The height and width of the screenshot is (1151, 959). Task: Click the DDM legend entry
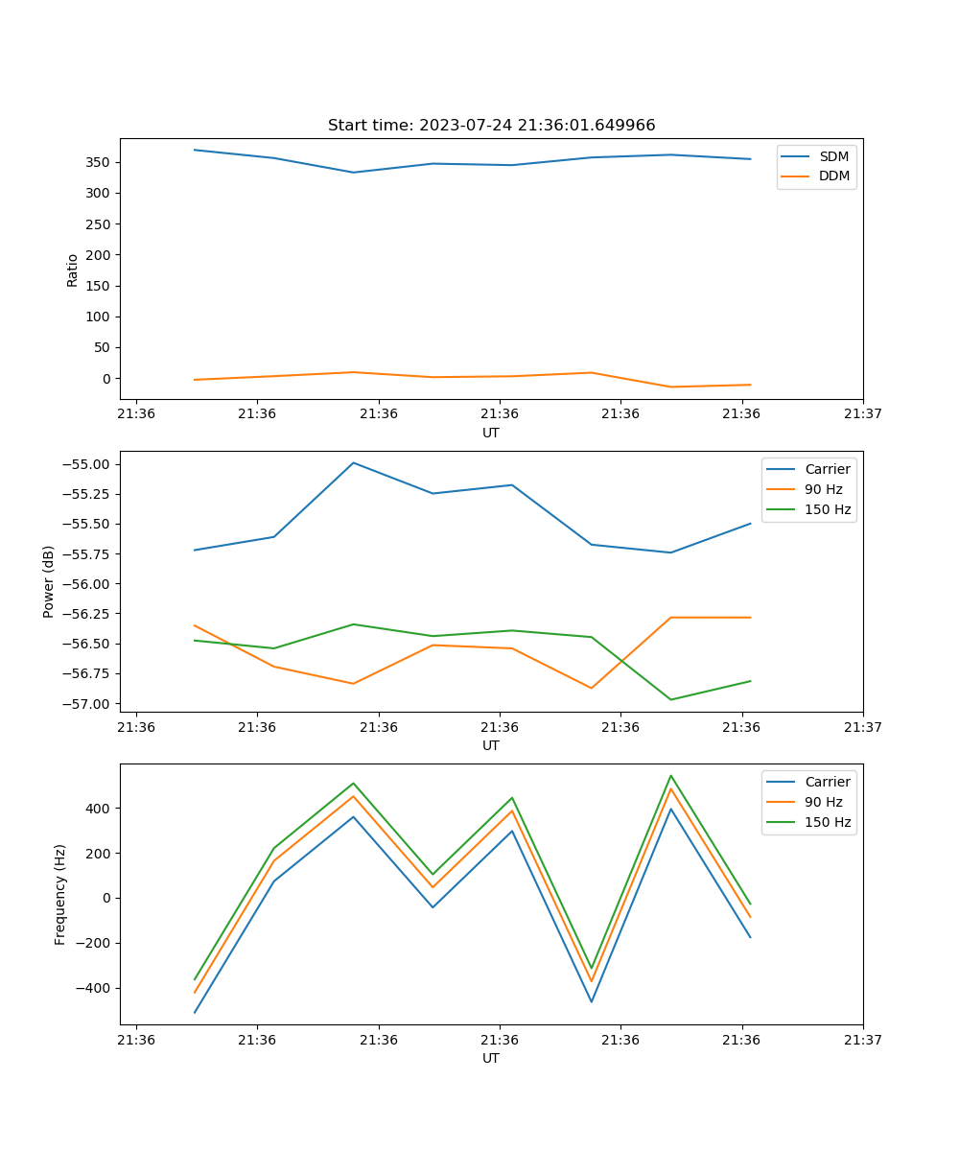point(833,176)
